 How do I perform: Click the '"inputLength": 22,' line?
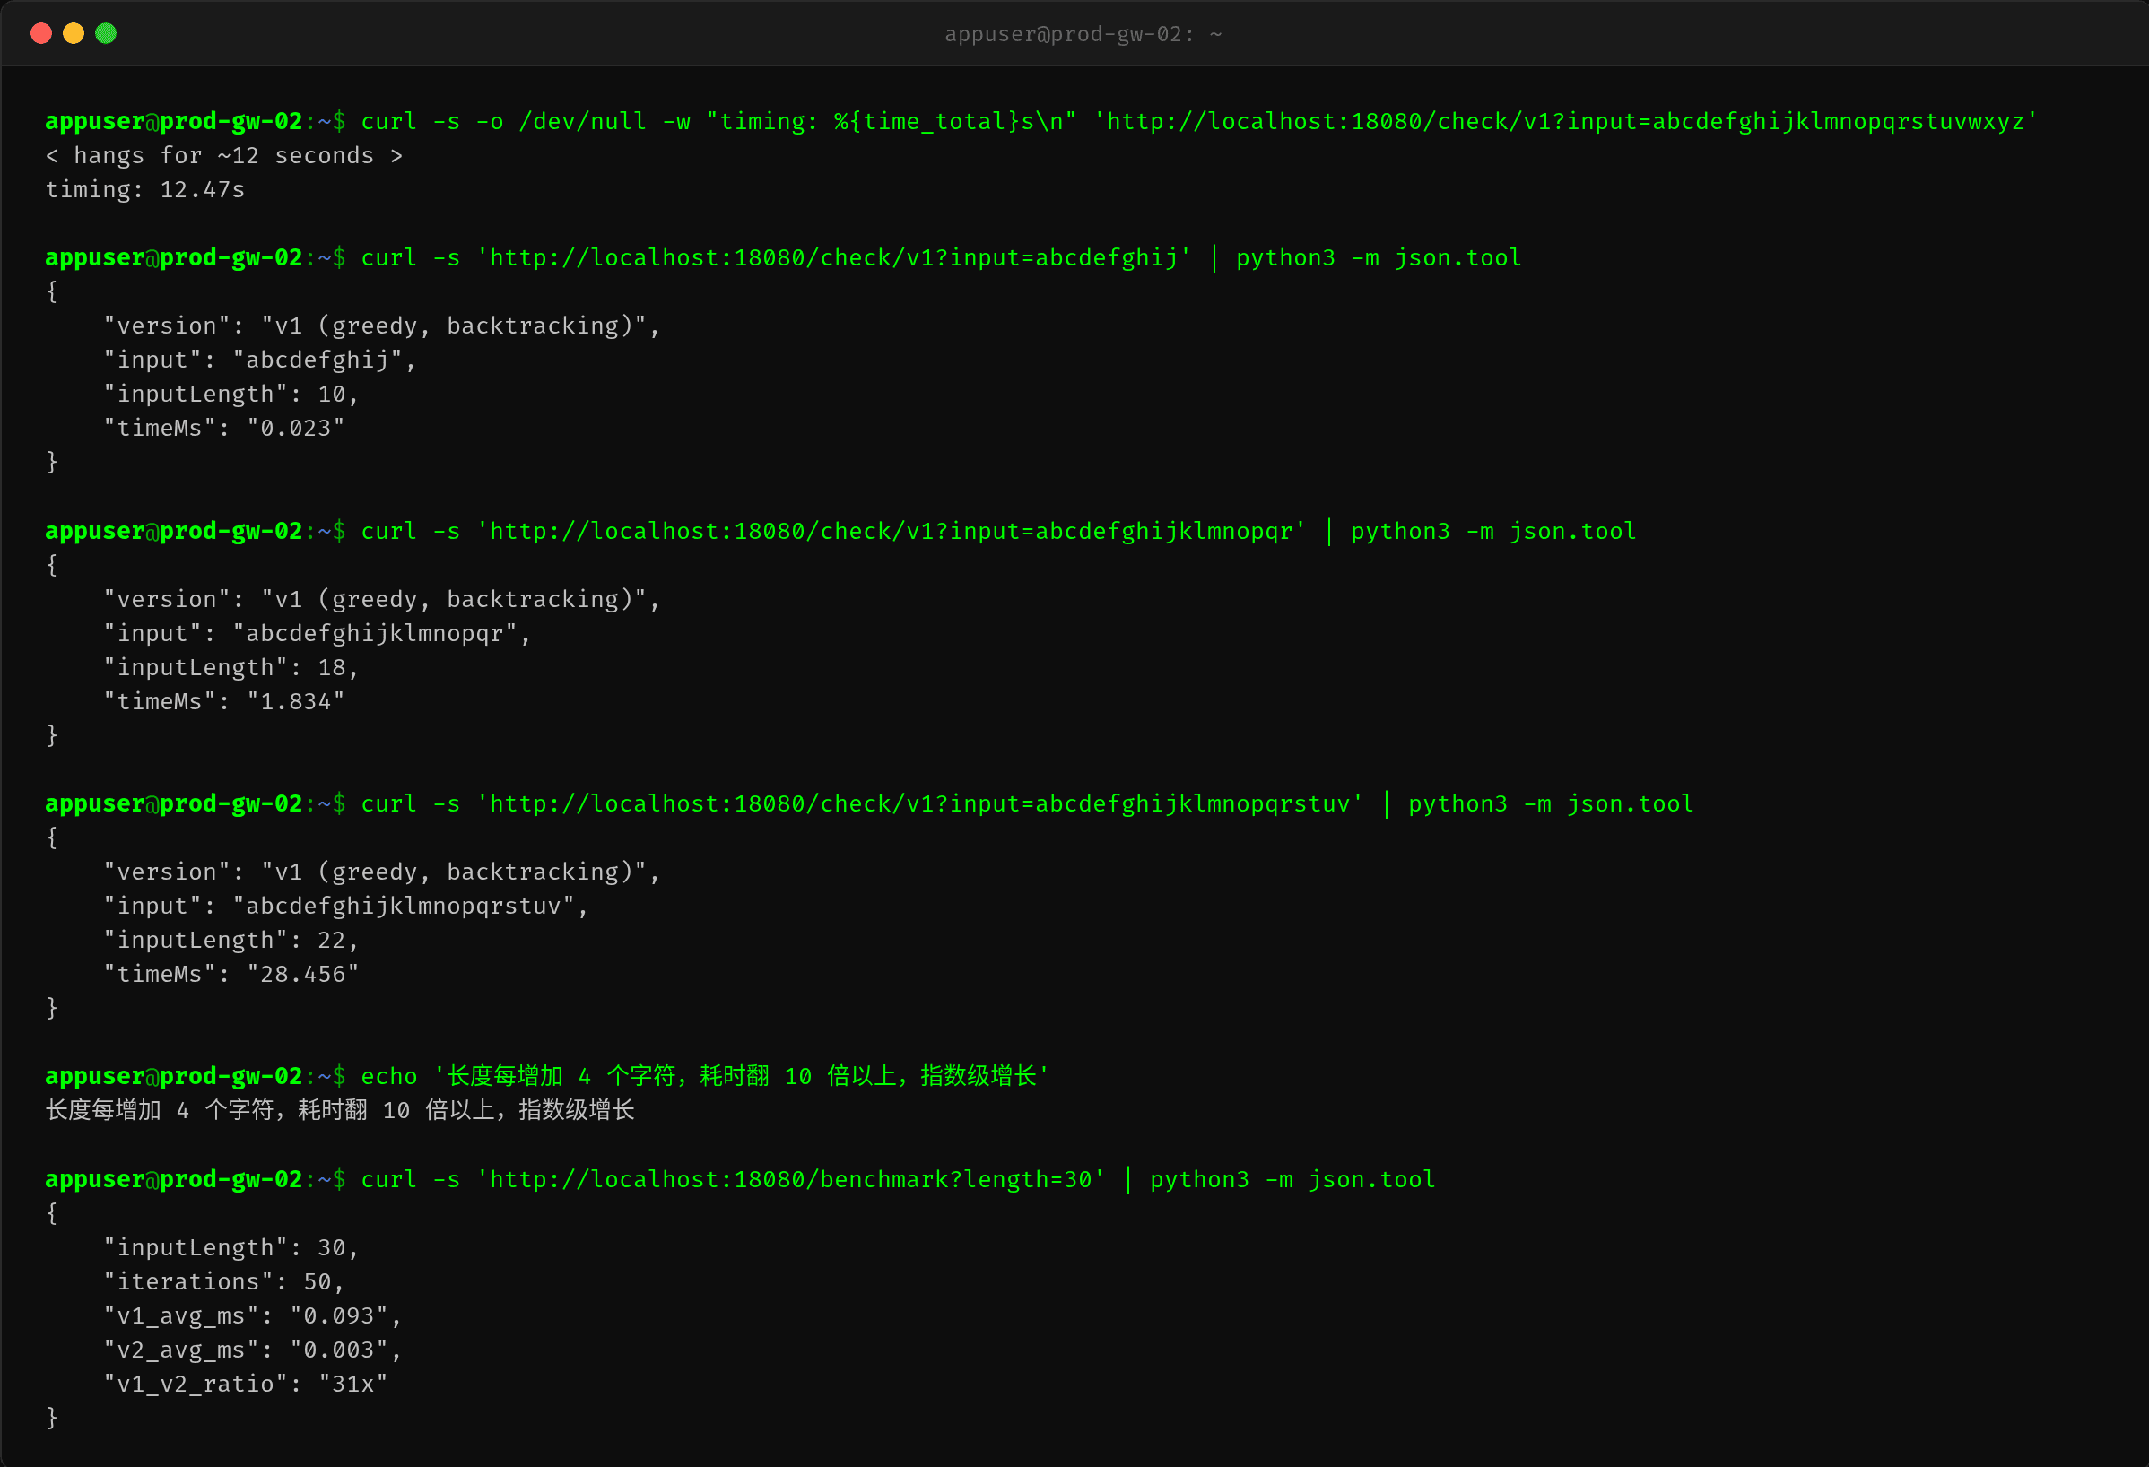[231, 940]
